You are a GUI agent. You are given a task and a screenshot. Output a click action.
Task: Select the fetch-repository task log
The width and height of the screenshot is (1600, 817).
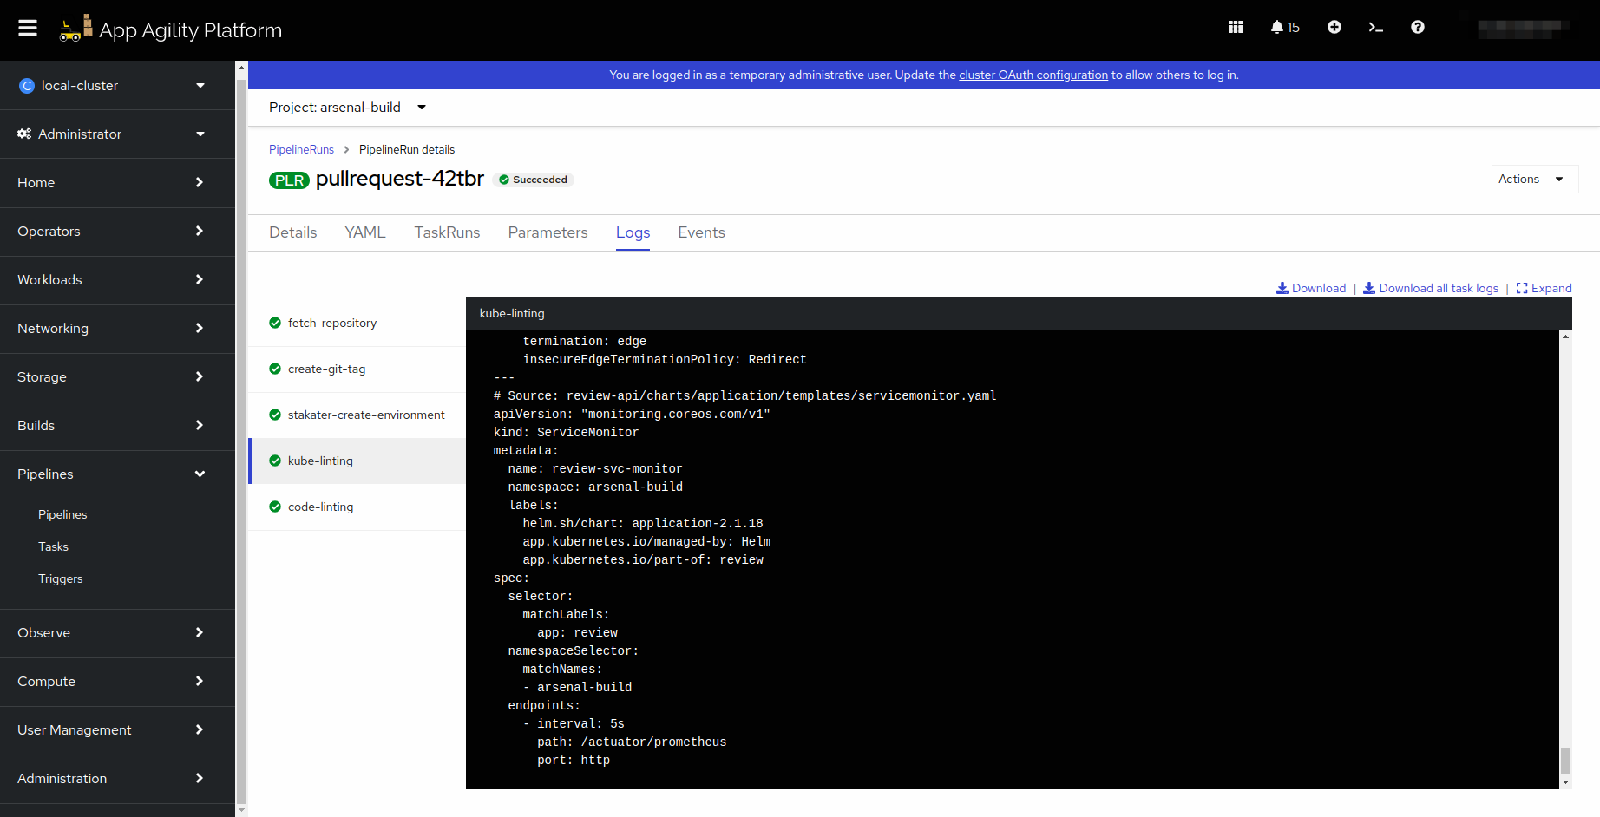(331, 323)
